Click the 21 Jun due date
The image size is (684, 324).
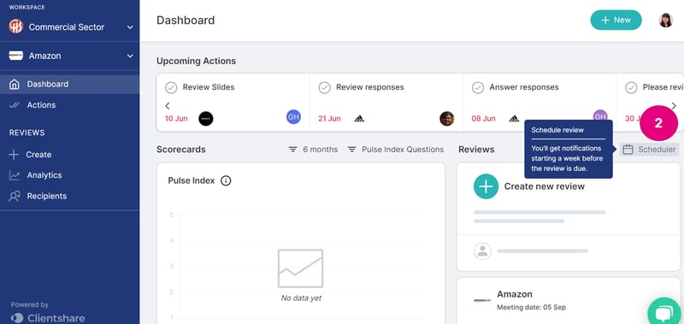point(329,119)
